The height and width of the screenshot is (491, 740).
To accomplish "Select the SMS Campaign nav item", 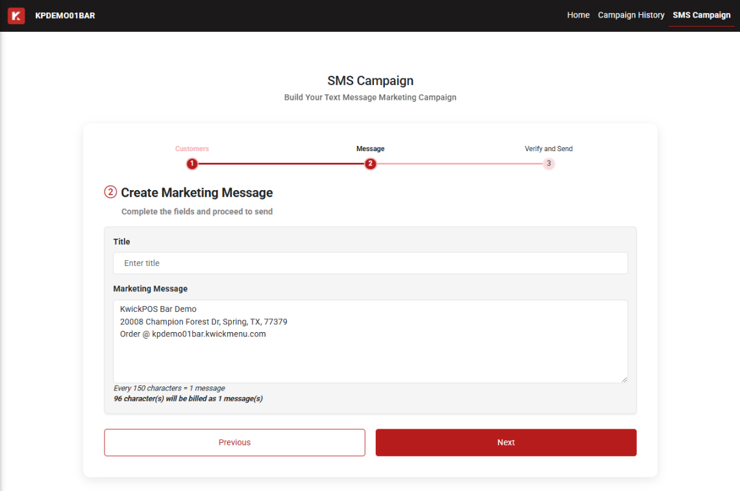I will tap(701, 15).
